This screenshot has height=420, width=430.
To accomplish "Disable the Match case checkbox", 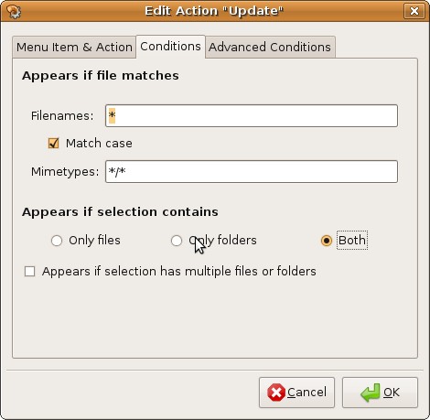I will coord(54,143).
